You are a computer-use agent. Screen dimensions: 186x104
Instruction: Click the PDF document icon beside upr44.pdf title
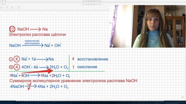(83, 4)
